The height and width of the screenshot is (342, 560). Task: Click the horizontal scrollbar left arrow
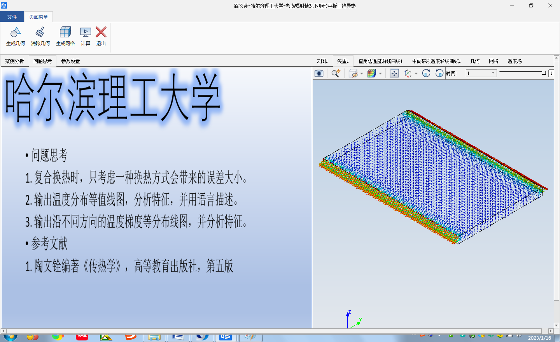pos(3,331)
